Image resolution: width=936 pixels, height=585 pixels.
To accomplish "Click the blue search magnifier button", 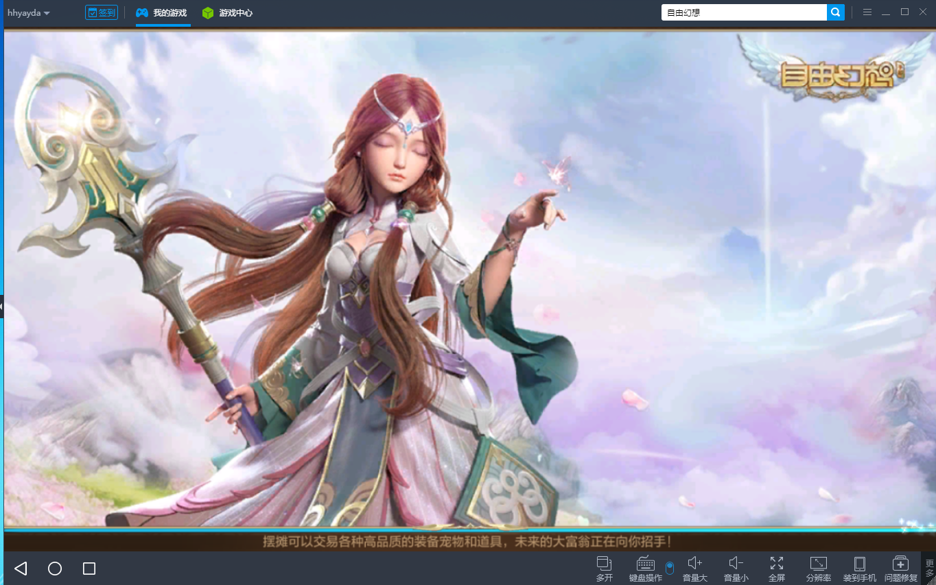I will [836, 12].
